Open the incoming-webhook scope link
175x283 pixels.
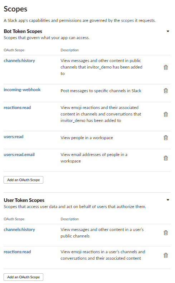click(x=22, y=90)
